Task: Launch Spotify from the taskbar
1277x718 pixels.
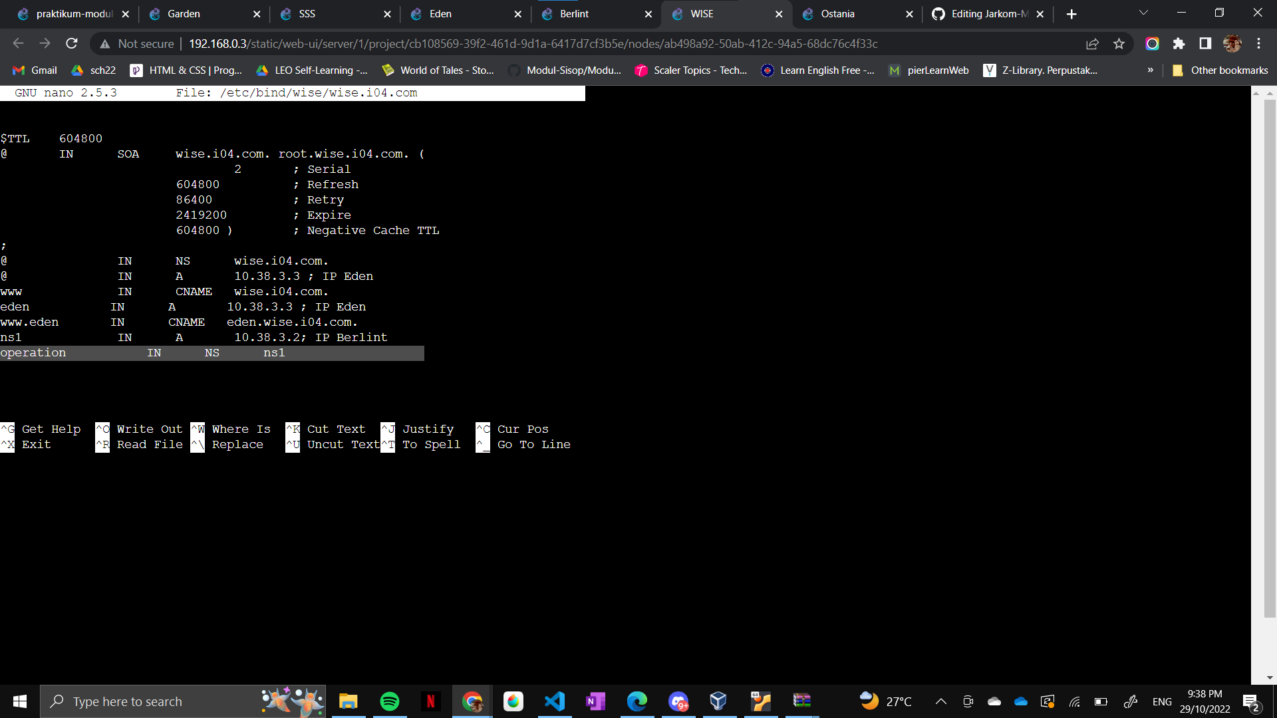Action: 389,701
